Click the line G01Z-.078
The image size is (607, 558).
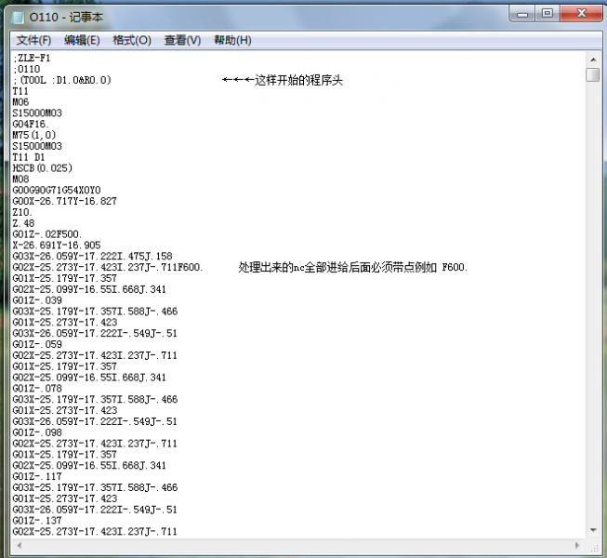coord(37,389)
